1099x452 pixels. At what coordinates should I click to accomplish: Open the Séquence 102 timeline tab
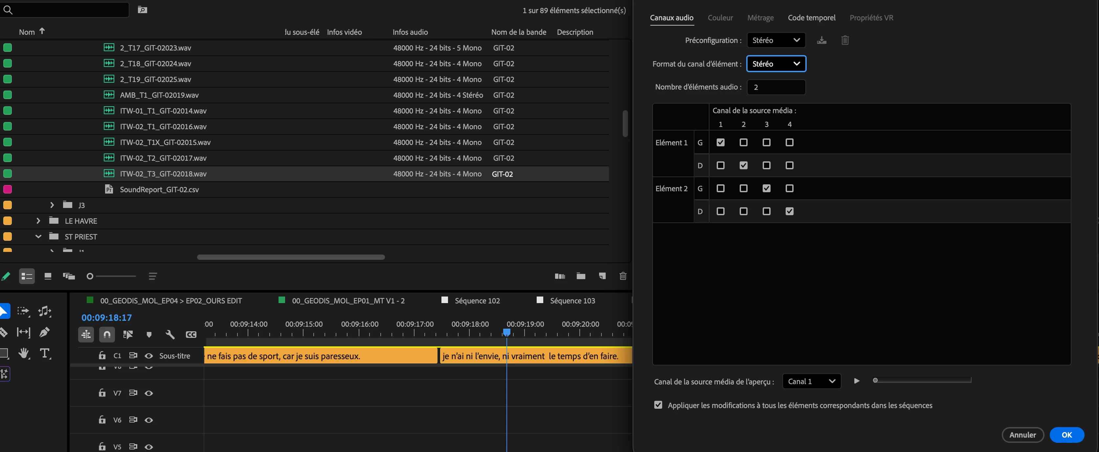pyautogui.click(x=477, y=301)
